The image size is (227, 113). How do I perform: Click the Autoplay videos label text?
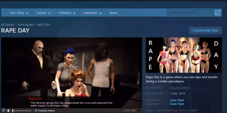click(x=46, y=110)
